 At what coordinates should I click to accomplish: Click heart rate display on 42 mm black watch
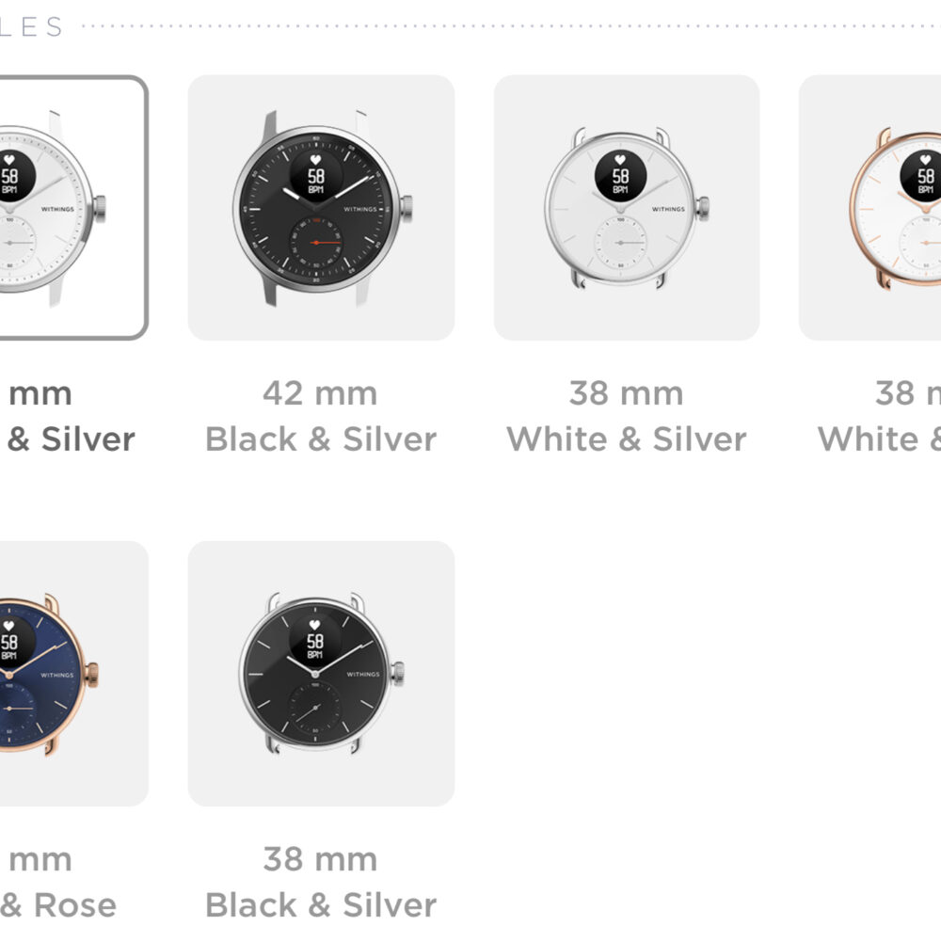tap(315, 175)
